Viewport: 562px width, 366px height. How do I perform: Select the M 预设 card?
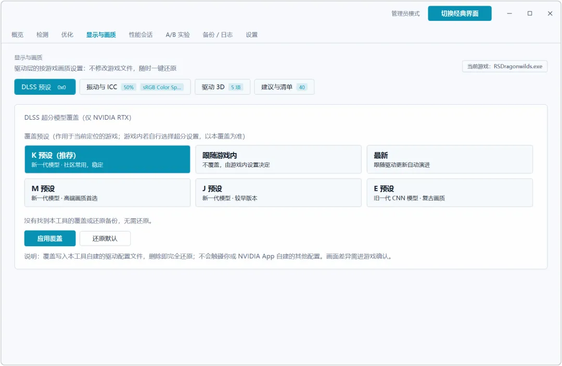pos(107,193)
